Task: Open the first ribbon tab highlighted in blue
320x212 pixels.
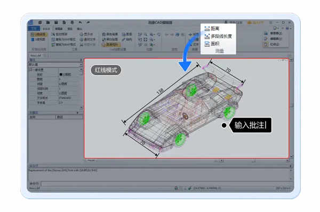Action: [34, 29]
